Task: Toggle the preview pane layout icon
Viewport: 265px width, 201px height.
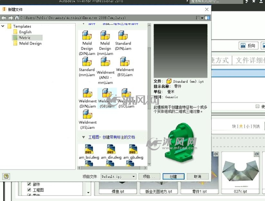Action: click(207, 17)
